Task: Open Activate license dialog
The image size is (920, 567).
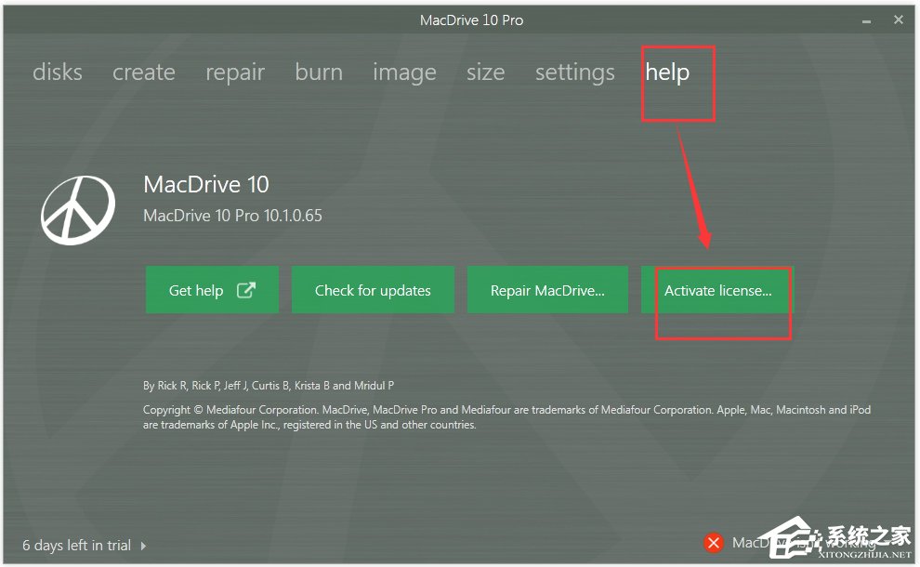Action: pos(717,289)
